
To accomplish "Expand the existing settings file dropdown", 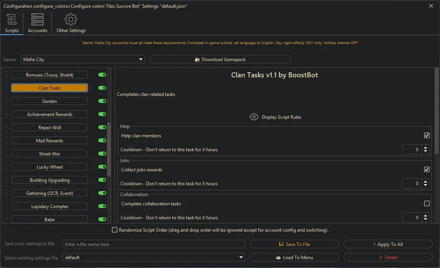I will 241,257.
